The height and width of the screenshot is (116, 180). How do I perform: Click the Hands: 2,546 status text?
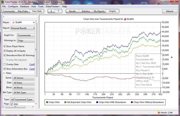tap(166, 113)
